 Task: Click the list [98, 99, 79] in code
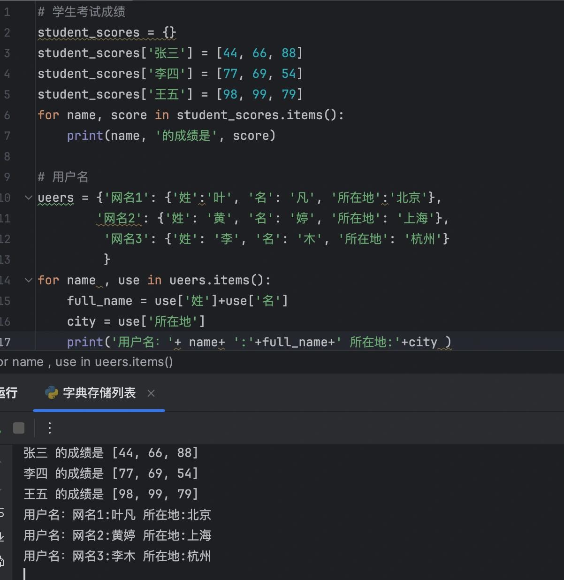pyautogui.click(x=259, y=94)
